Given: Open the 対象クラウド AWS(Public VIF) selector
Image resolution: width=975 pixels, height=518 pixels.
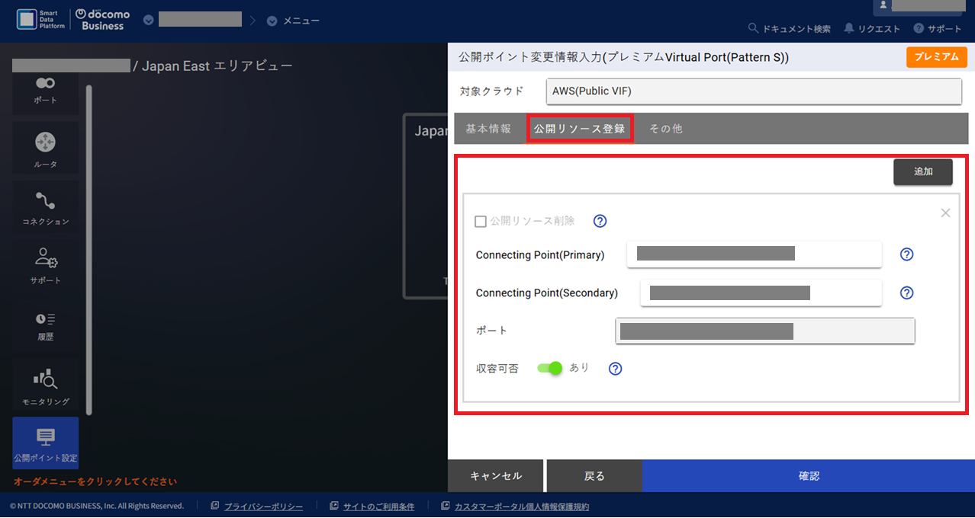Looking at the screenshot, I should click(x=753, y=91).
